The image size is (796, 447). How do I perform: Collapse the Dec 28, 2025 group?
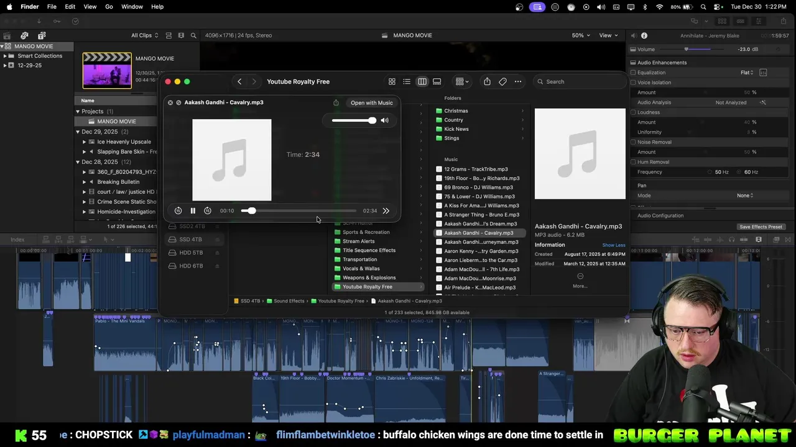[x=78, y=162]
